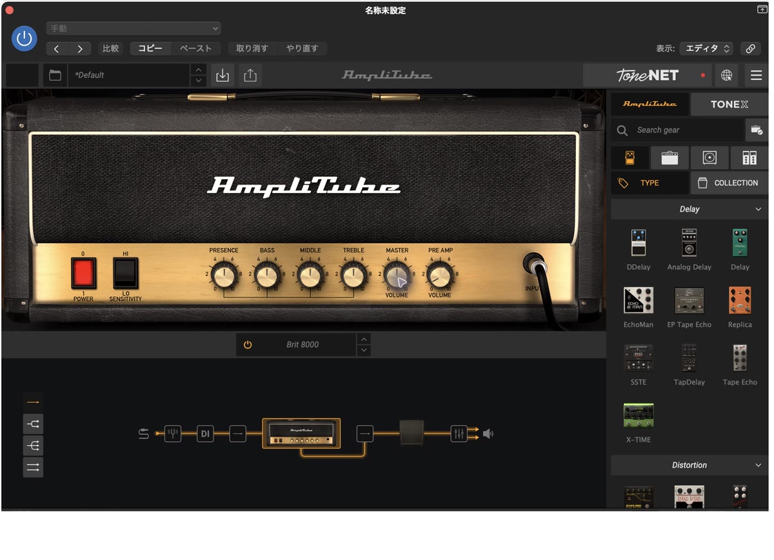Click the gear collection filter icon beside search
The width and height of the screenshot is (774, 560).
click(757, 130)
